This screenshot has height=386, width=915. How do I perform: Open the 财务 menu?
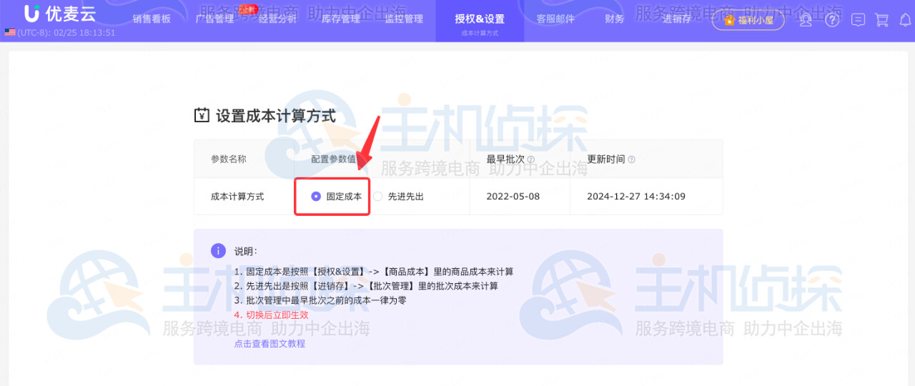[614, 19]
